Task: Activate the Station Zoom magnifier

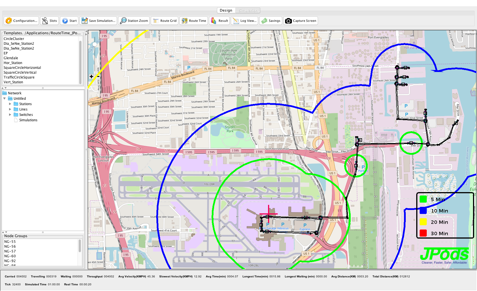Action: click(x=123, y=21)
